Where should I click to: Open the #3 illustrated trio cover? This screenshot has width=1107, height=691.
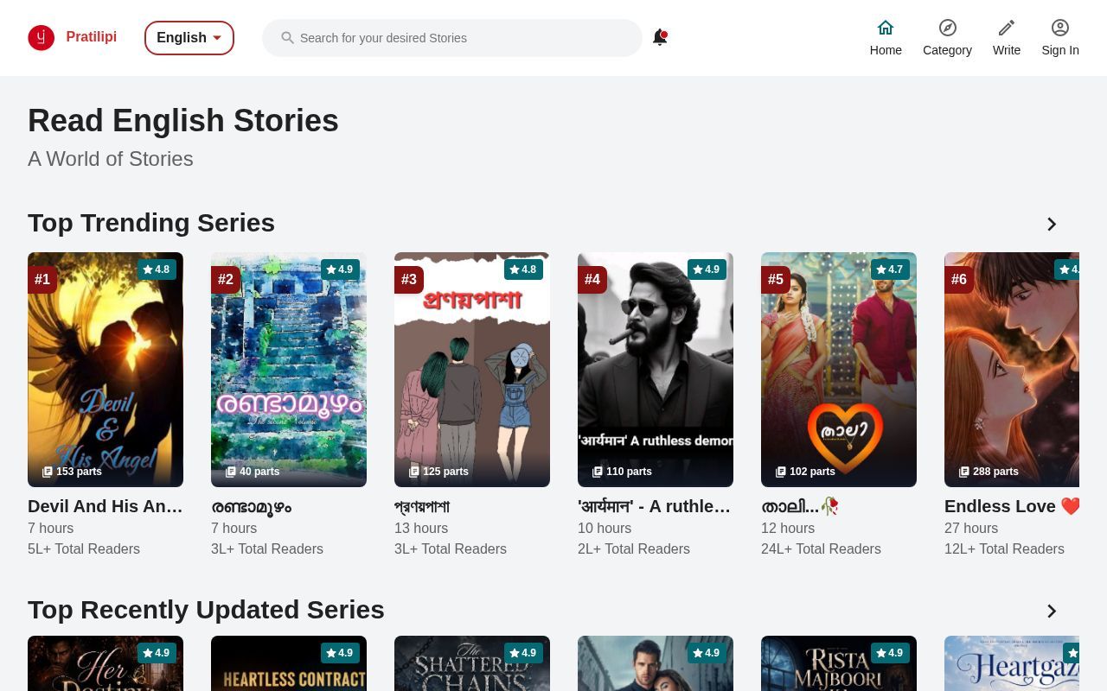(472, 370)
